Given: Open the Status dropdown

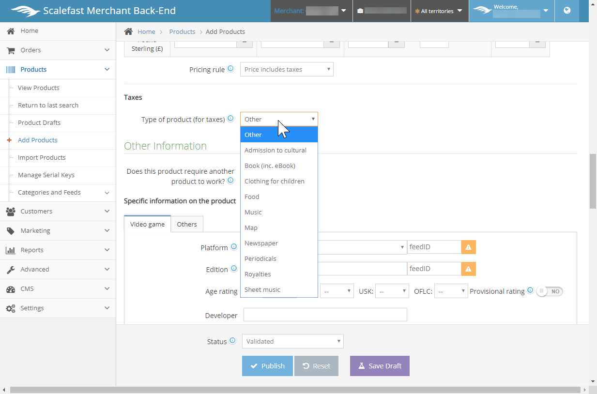Looking at the screenshot, I should click(x=292, y=341).
